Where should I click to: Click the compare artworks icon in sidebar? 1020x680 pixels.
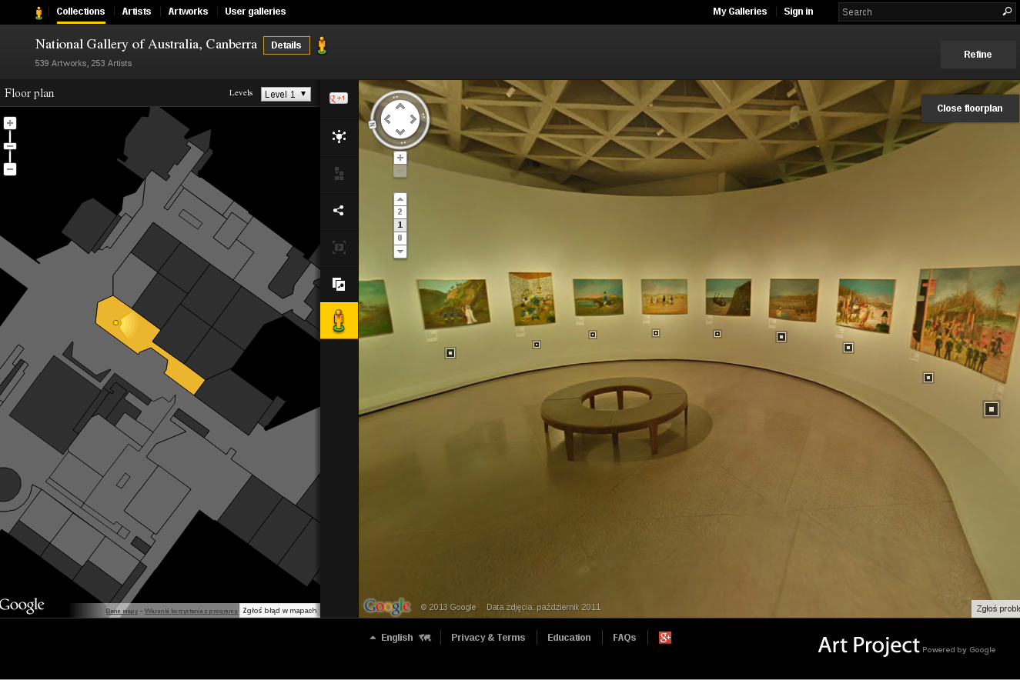339,284
